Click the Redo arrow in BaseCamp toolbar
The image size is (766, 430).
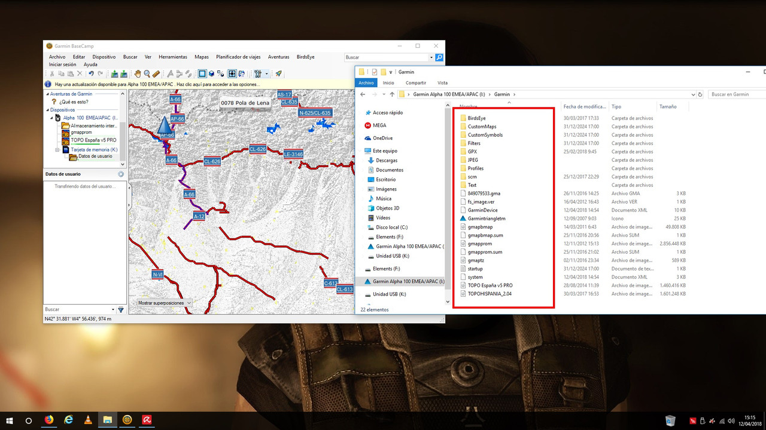click(x=100, y=73)
